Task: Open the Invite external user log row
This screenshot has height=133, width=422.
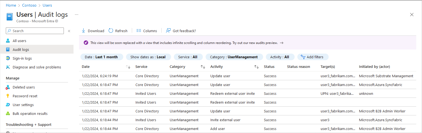Action: tap(225, 120)
